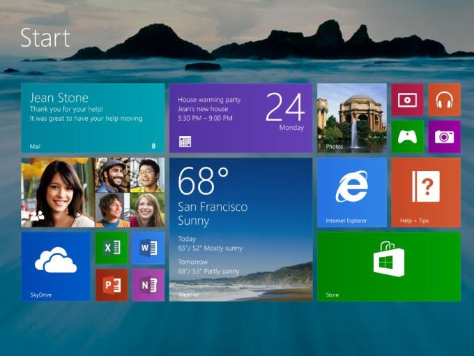This screenshot has width=474, height=356.
Task: Open the Xbox Games controller tile
Action: 408,137
